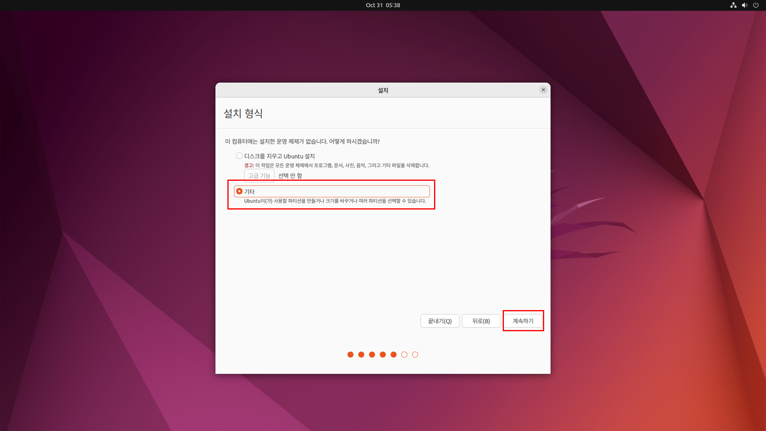Click the '기타' option label text
766x431 pixels.
tap(249, 192)
